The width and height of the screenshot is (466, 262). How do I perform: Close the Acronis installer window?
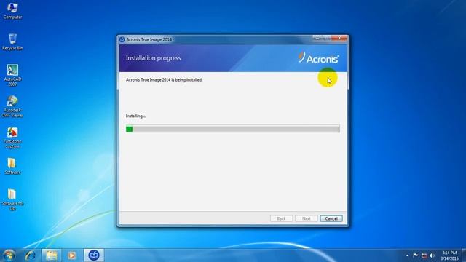(x=339, y=39)
